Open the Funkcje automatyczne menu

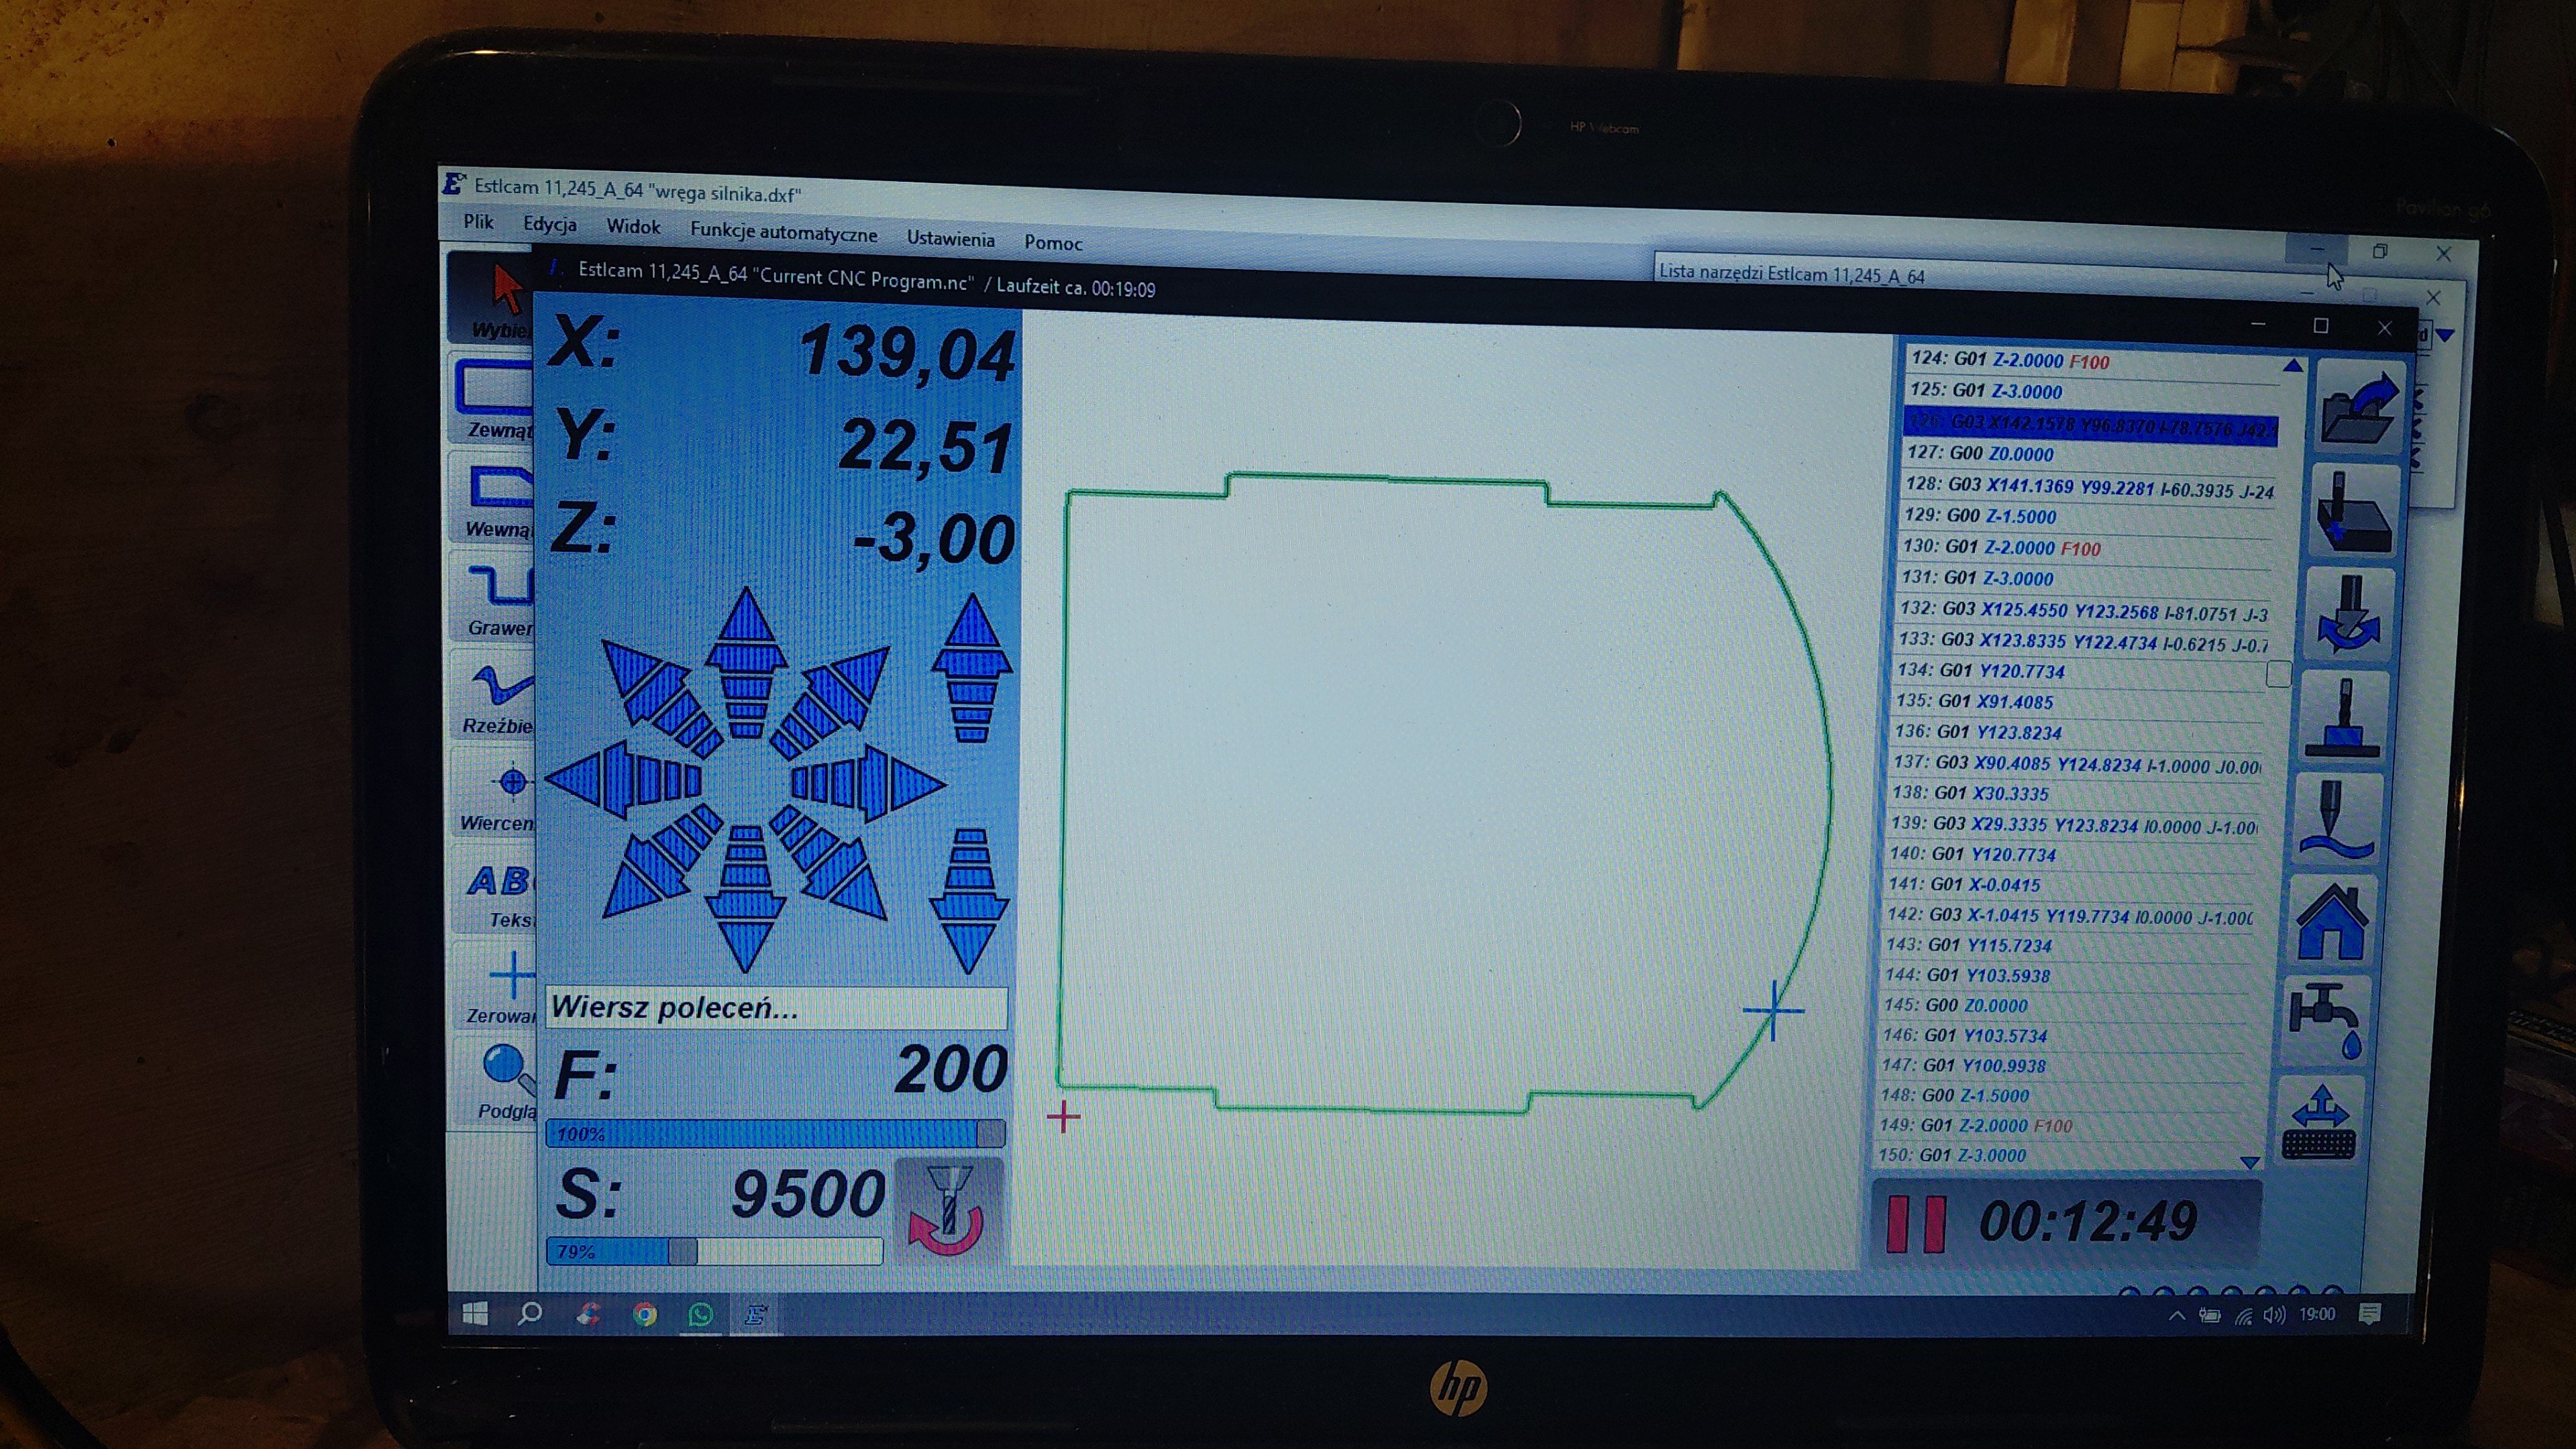(783, 234)
